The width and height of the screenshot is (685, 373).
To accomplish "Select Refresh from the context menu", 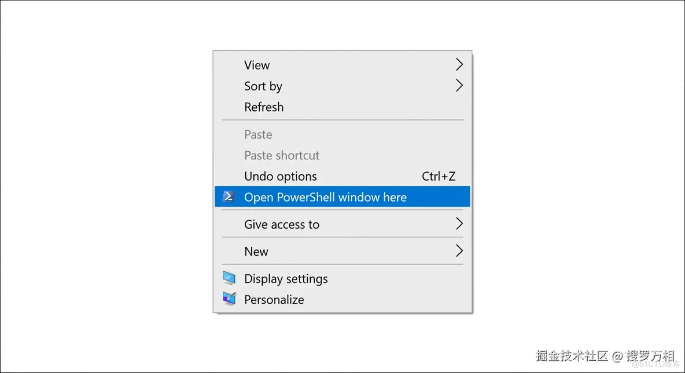I will (264, 107).
